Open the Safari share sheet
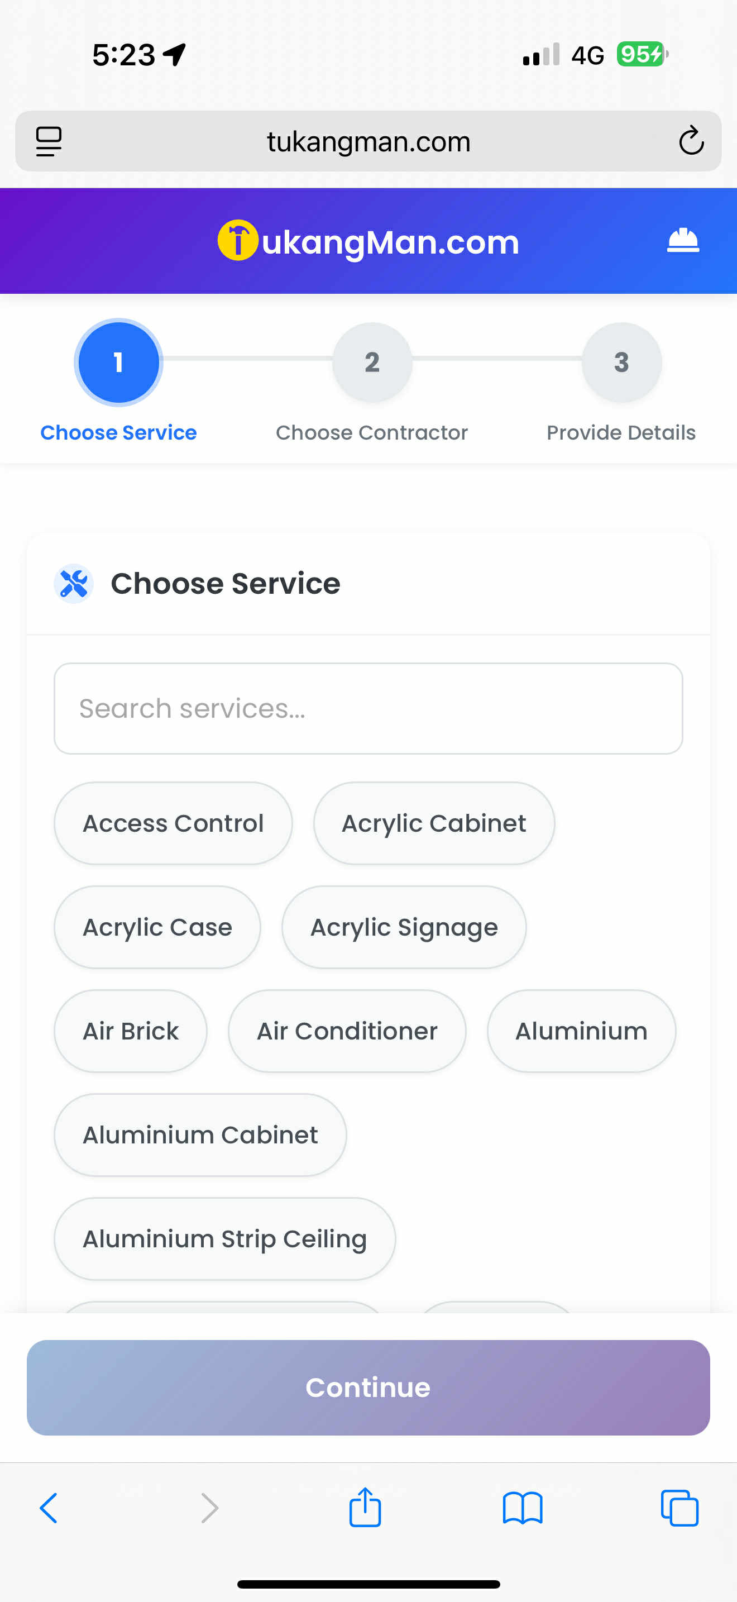737x1602 pixels. click(365, 1508)
